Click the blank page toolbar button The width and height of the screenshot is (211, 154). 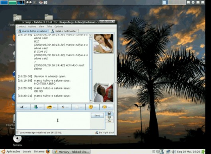[x=78, y=107]
